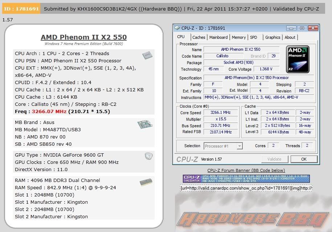Click the Core Speed value 3266.1 MHz
The image size is (332, 232).
pos(220,112)
